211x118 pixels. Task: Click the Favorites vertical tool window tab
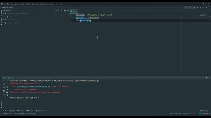click(x=1, y=105)
